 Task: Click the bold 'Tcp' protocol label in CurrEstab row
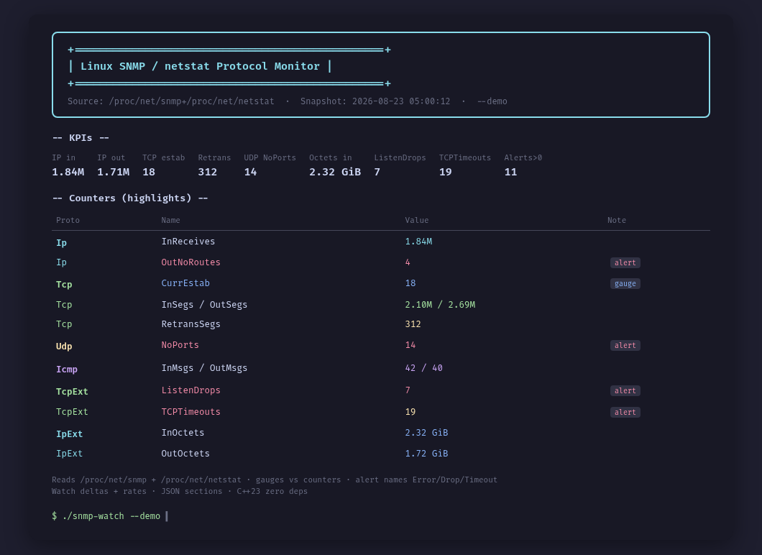(x=64, y=284)
